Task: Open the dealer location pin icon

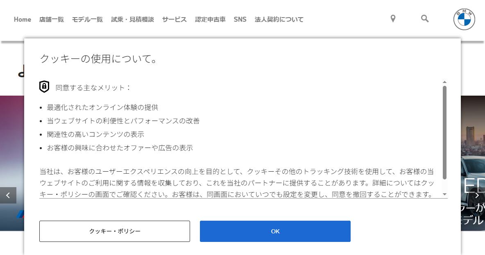Action: pyautogui.click(x=393, y=19)
